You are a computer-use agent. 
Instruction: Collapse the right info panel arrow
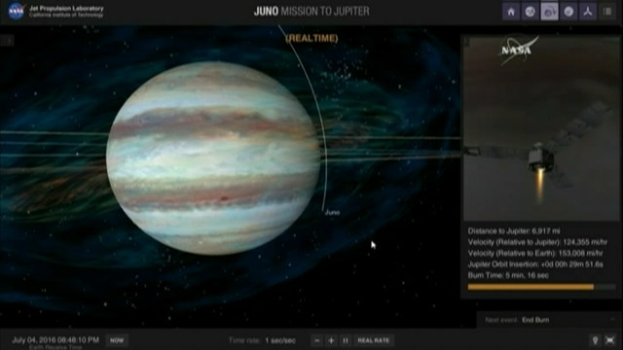tap(466, 41)
